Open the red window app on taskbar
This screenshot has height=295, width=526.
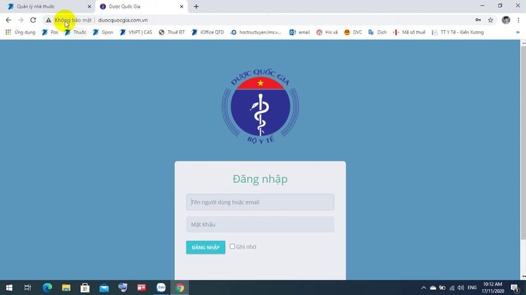pyautogui.click(x=141, y=288)
